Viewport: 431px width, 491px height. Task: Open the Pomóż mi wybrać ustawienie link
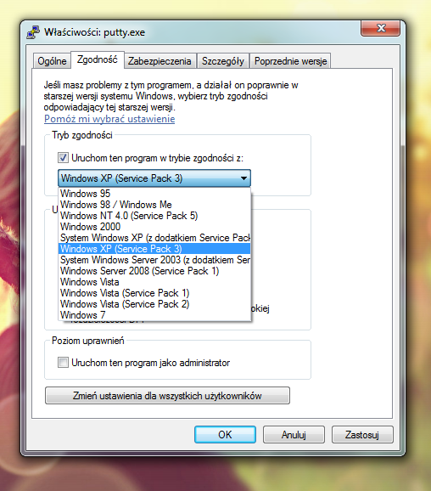[109, 119]
